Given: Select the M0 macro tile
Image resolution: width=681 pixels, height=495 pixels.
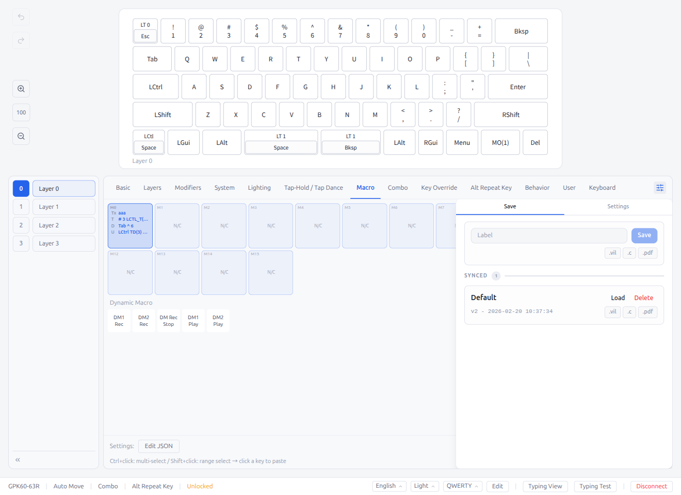Looking at the screenshot, I should click(130, 226).
